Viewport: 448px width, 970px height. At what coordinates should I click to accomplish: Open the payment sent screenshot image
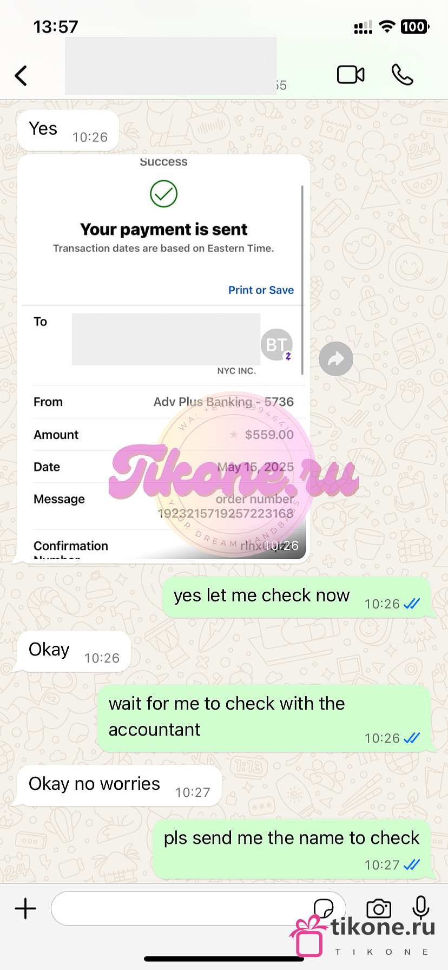point(164,359)
